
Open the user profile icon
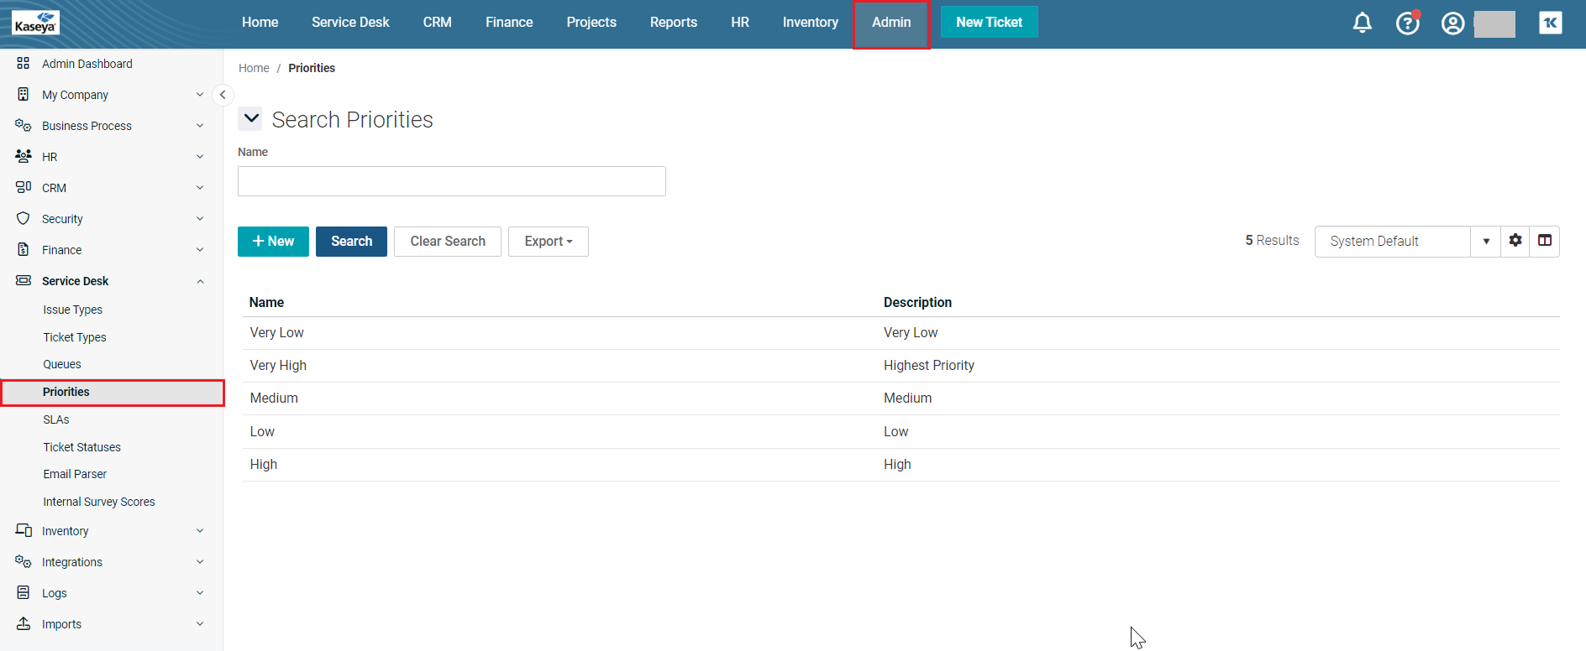click(x=1452, y=23)
